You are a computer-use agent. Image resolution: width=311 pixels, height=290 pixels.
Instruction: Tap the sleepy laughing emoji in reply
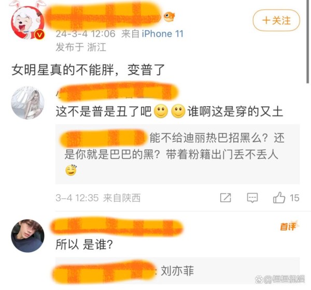[71, 170]
